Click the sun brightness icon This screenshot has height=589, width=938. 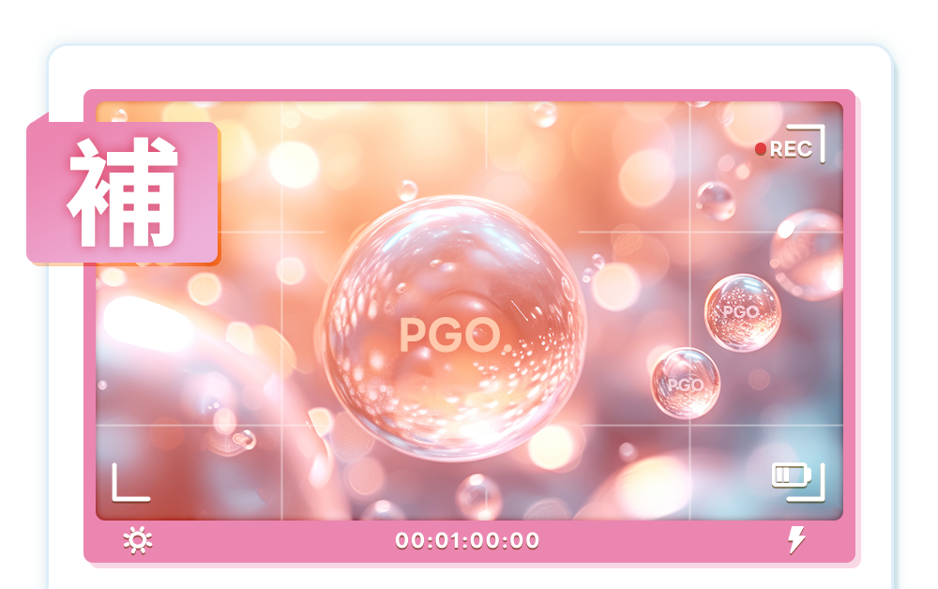click(x=138, y=540)
